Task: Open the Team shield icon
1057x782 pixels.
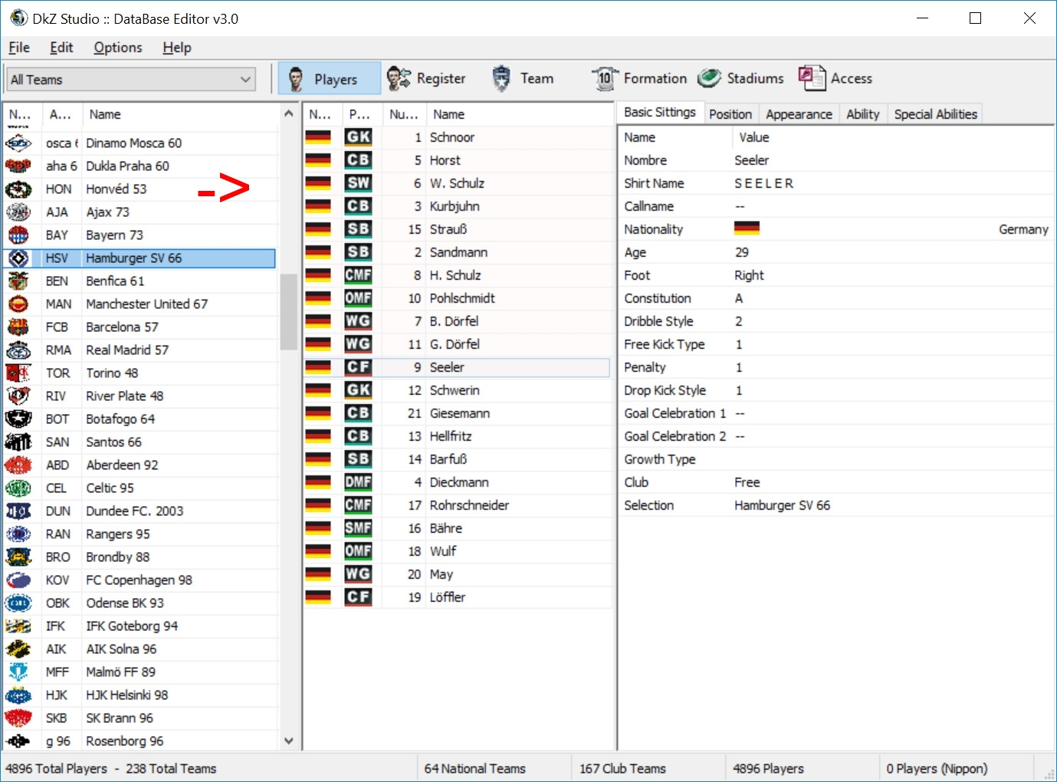Action: [501, 78]
